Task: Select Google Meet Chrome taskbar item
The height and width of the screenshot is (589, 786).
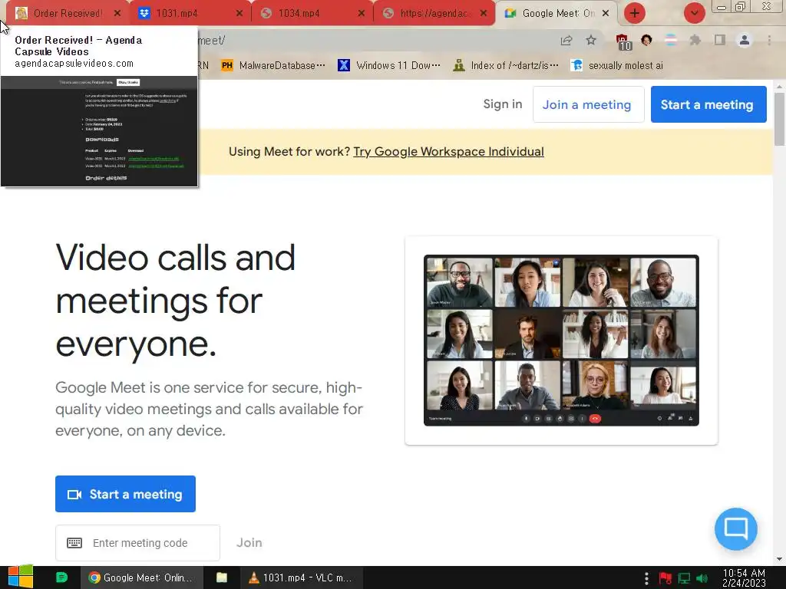Action: pos(142,577)
